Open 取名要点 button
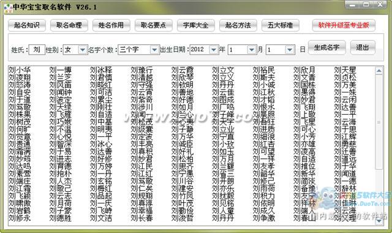Screen dimensions: 392x233 point(154,25)
